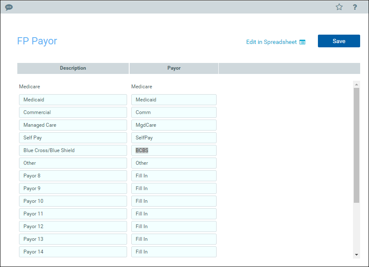Click Fill In field beside Payor 14

click(x=174, y=252)
